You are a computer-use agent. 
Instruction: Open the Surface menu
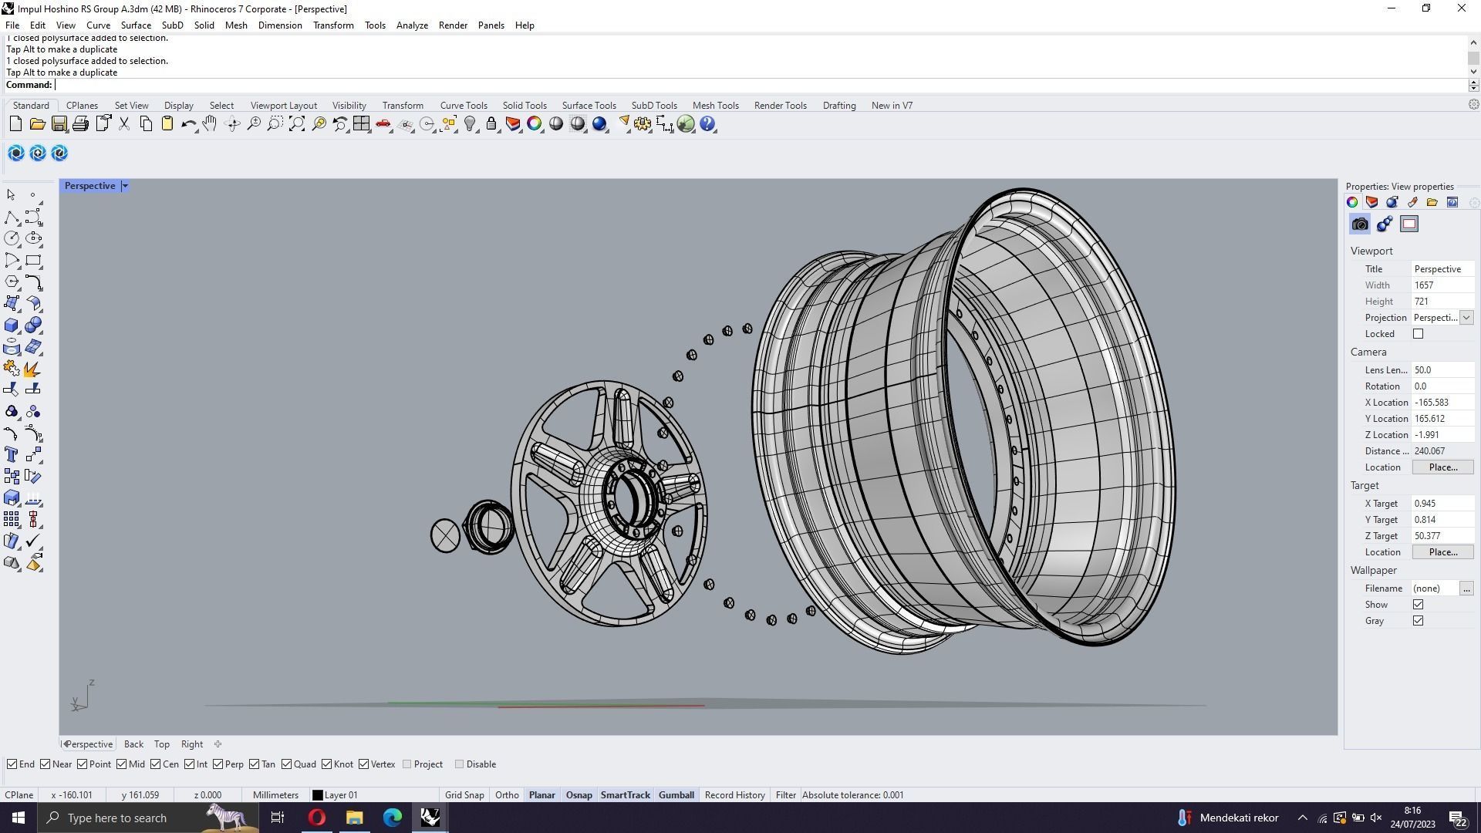(136, 25)
